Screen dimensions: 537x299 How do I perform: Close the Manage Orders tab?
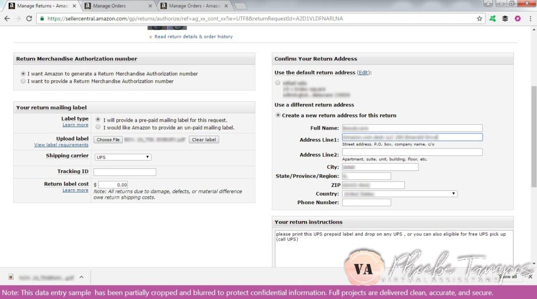[150, 6]
